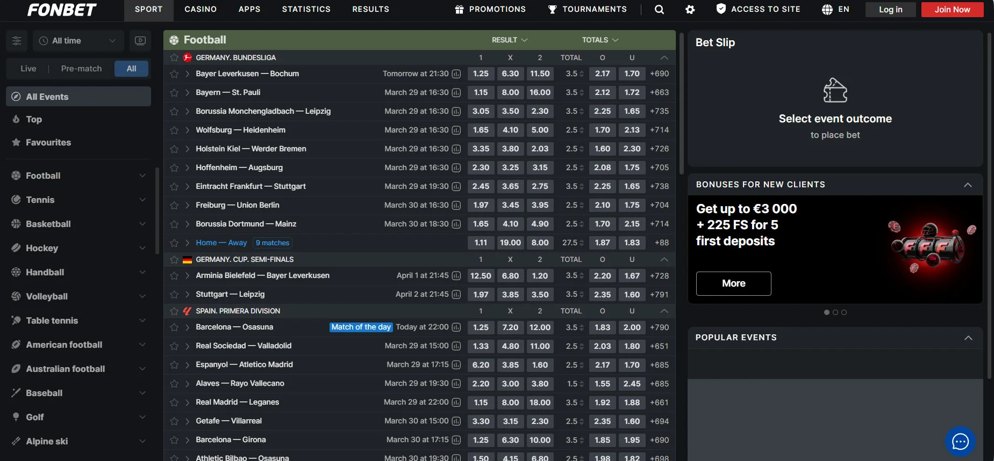
Task: Favourite the Freiburg — Union Berlin match
Action: (174, 206)
